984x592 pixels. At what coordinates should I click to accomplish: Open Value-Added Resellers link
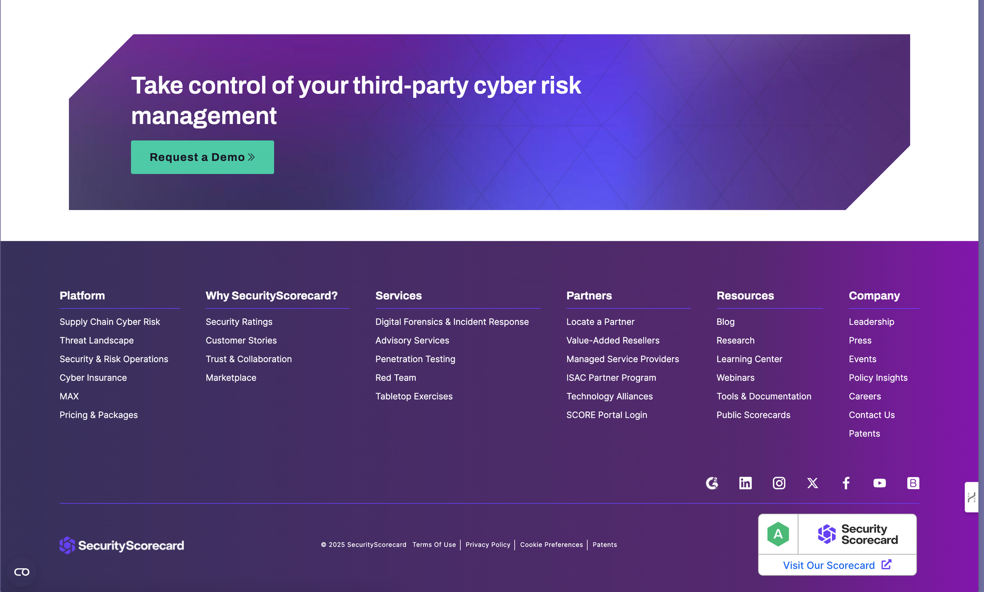[613, 341]
